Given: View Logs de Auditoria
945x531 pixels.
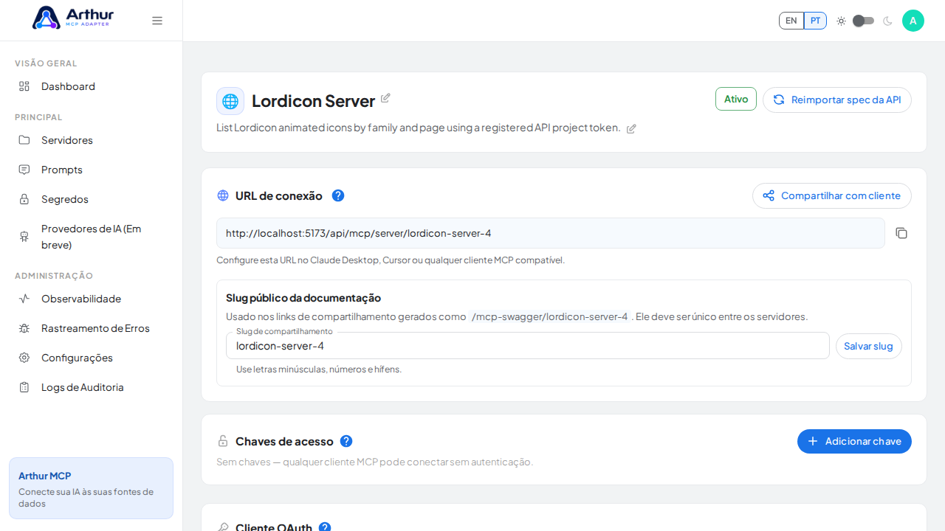Looking at the screenshot, I should click(91, 387).
